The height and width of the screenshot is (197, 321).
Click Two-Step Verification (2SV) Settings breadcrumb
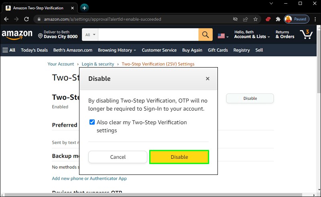[158, 64]
